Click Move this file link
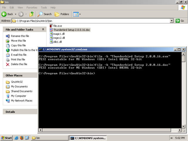This screenshot has width=188, height=141. [19, 41]
